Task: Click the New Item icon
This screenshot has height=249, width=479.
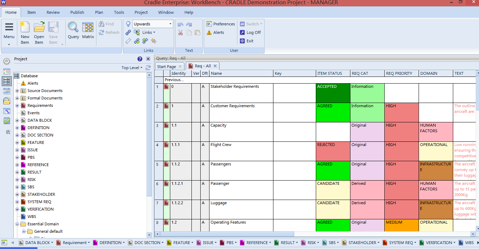Action: pyautogui.click(x=25, y=27)
